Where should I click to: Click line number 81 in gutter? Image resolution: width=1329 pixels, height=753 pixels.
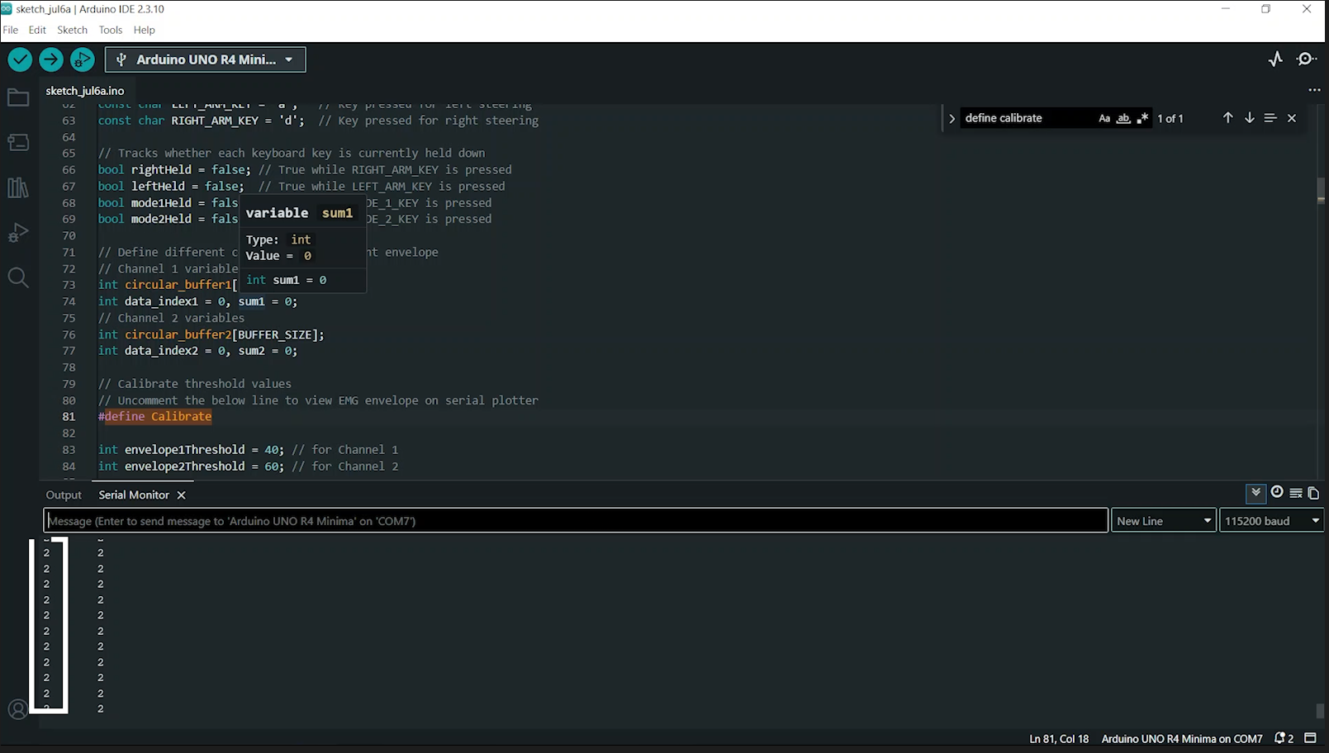(69, 417)
